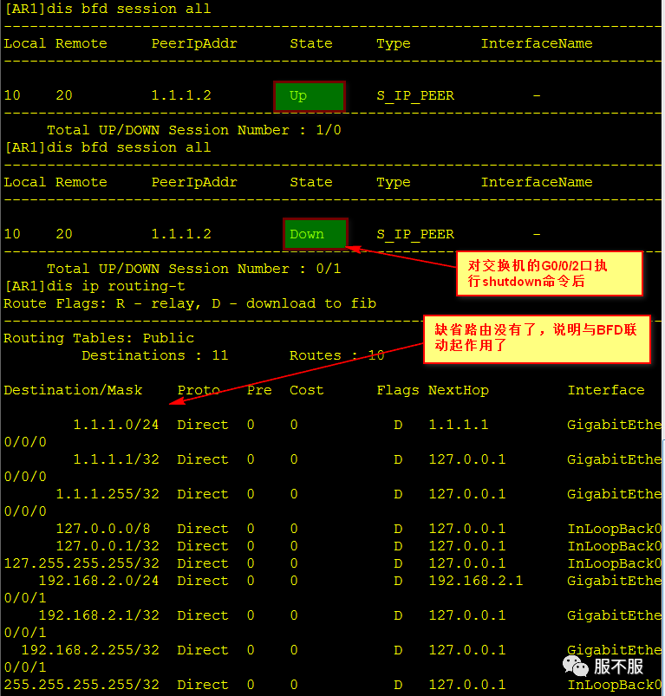Viewport: 665px width, 696px height.
Task: Click the 'Pre' column header
Action: pyautogui.click(x=259, y=390)
